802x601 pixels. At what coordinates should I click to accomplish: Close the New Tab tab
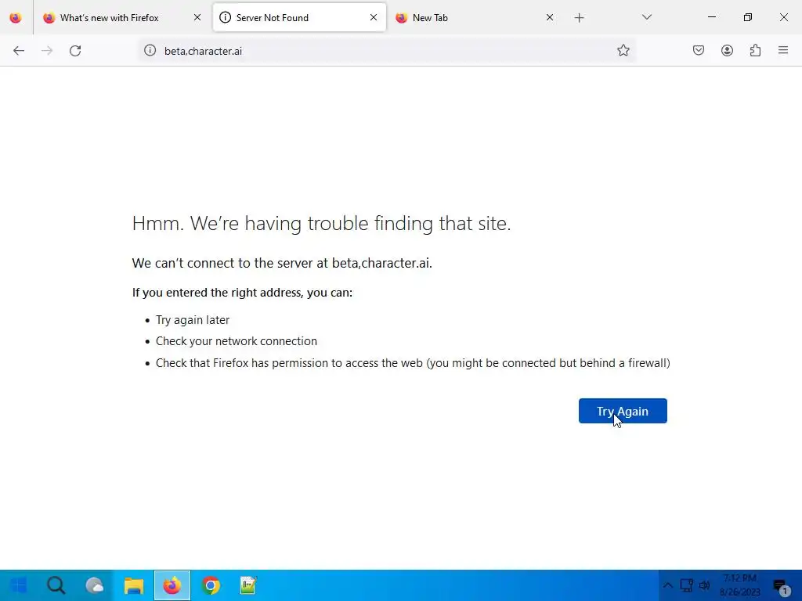550,17
